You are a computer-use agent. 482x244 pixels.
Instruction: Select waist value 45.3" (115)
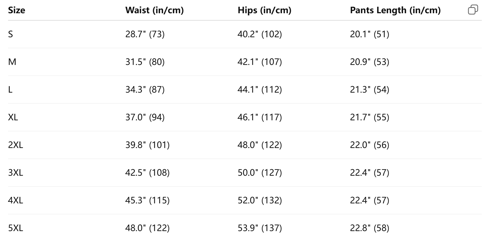[147, 200]
